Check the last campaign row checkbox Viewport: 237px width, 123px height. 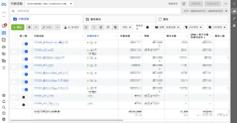(x=14, y=105)
